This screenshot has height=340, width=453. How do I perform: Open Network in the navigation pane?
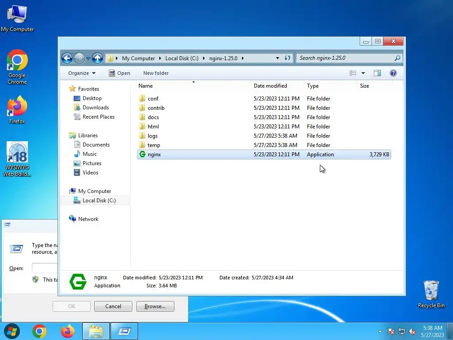click(x=84, y=219)
